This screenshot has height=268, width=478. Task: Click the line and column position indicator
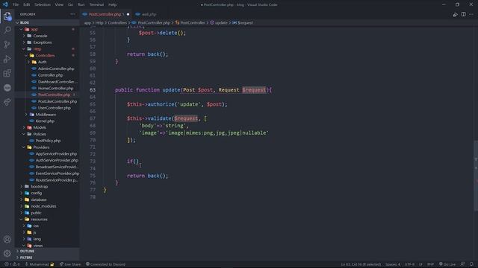[x=361, y=264]
